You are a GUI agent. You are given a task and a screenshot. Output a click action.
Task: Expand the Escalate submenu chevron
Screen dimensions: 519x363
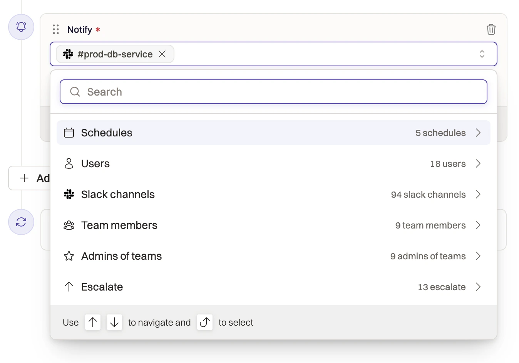coord(478,287)
